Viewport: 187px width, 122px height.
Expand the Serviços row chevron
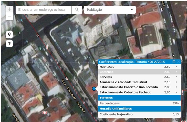[x=176, y=77]
